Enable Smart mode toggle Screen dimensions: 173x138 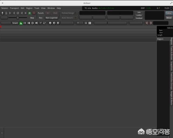point(15,23)
